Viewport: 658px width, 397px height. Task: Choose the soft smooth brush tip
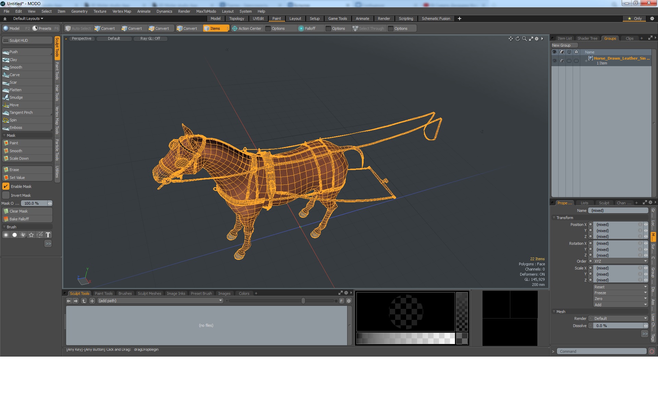[x=6, y=235]
